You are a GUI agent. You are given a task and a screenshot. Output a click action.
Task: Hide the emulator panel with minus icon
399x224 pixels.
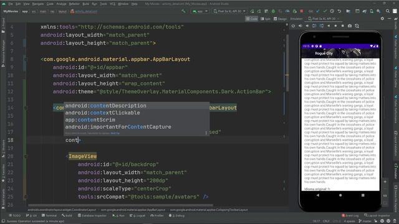tap(389, 19)
